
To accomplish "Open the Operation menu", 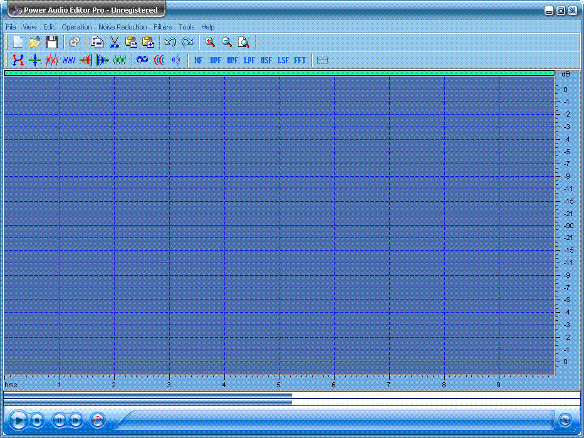I will pos(76,27).
